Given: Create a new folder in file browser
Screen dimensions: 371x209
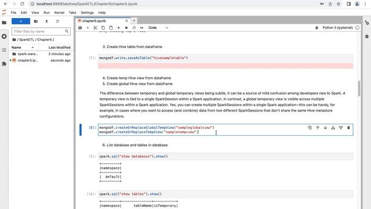Looking at the screenshot, I should (36, 21).
